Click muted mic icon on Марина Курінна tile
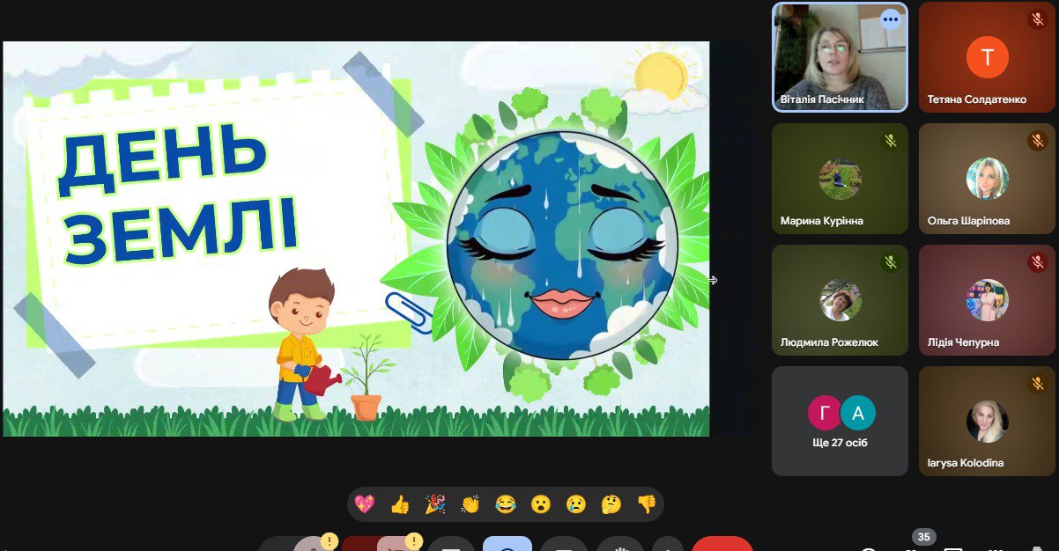Viewport: 1059px width, 551px height. 890,141
